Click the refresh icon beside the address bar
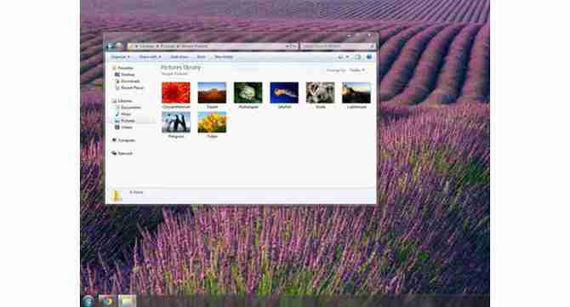Viewport: 570px width, 307px height. tap(294, 46)
